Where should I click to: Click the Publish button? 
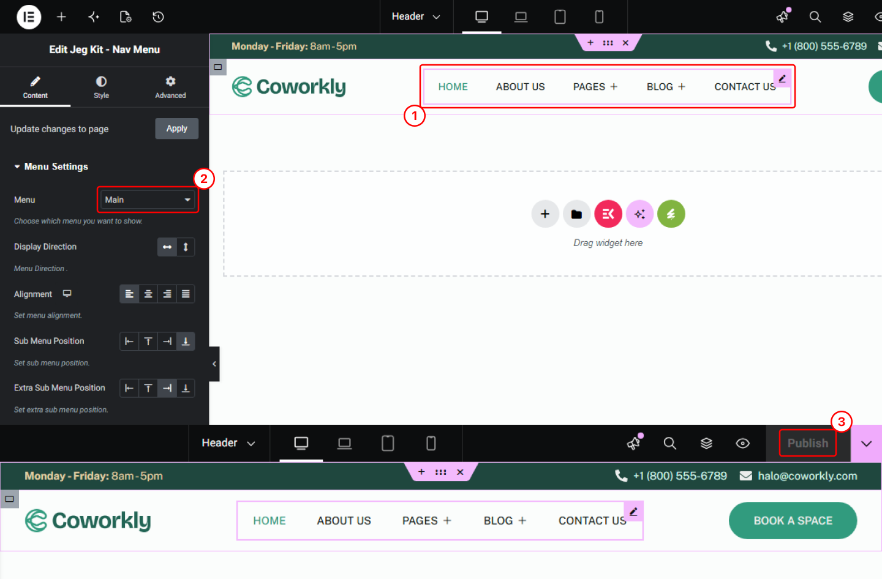pos(808,443)
